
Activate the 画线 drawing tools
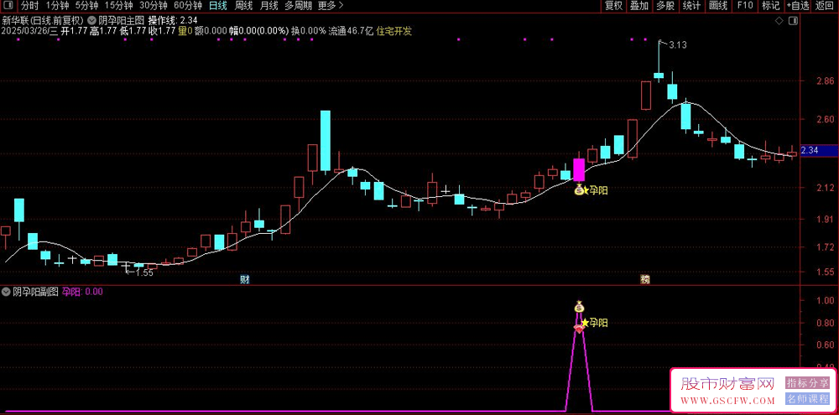tap(717, 6)
